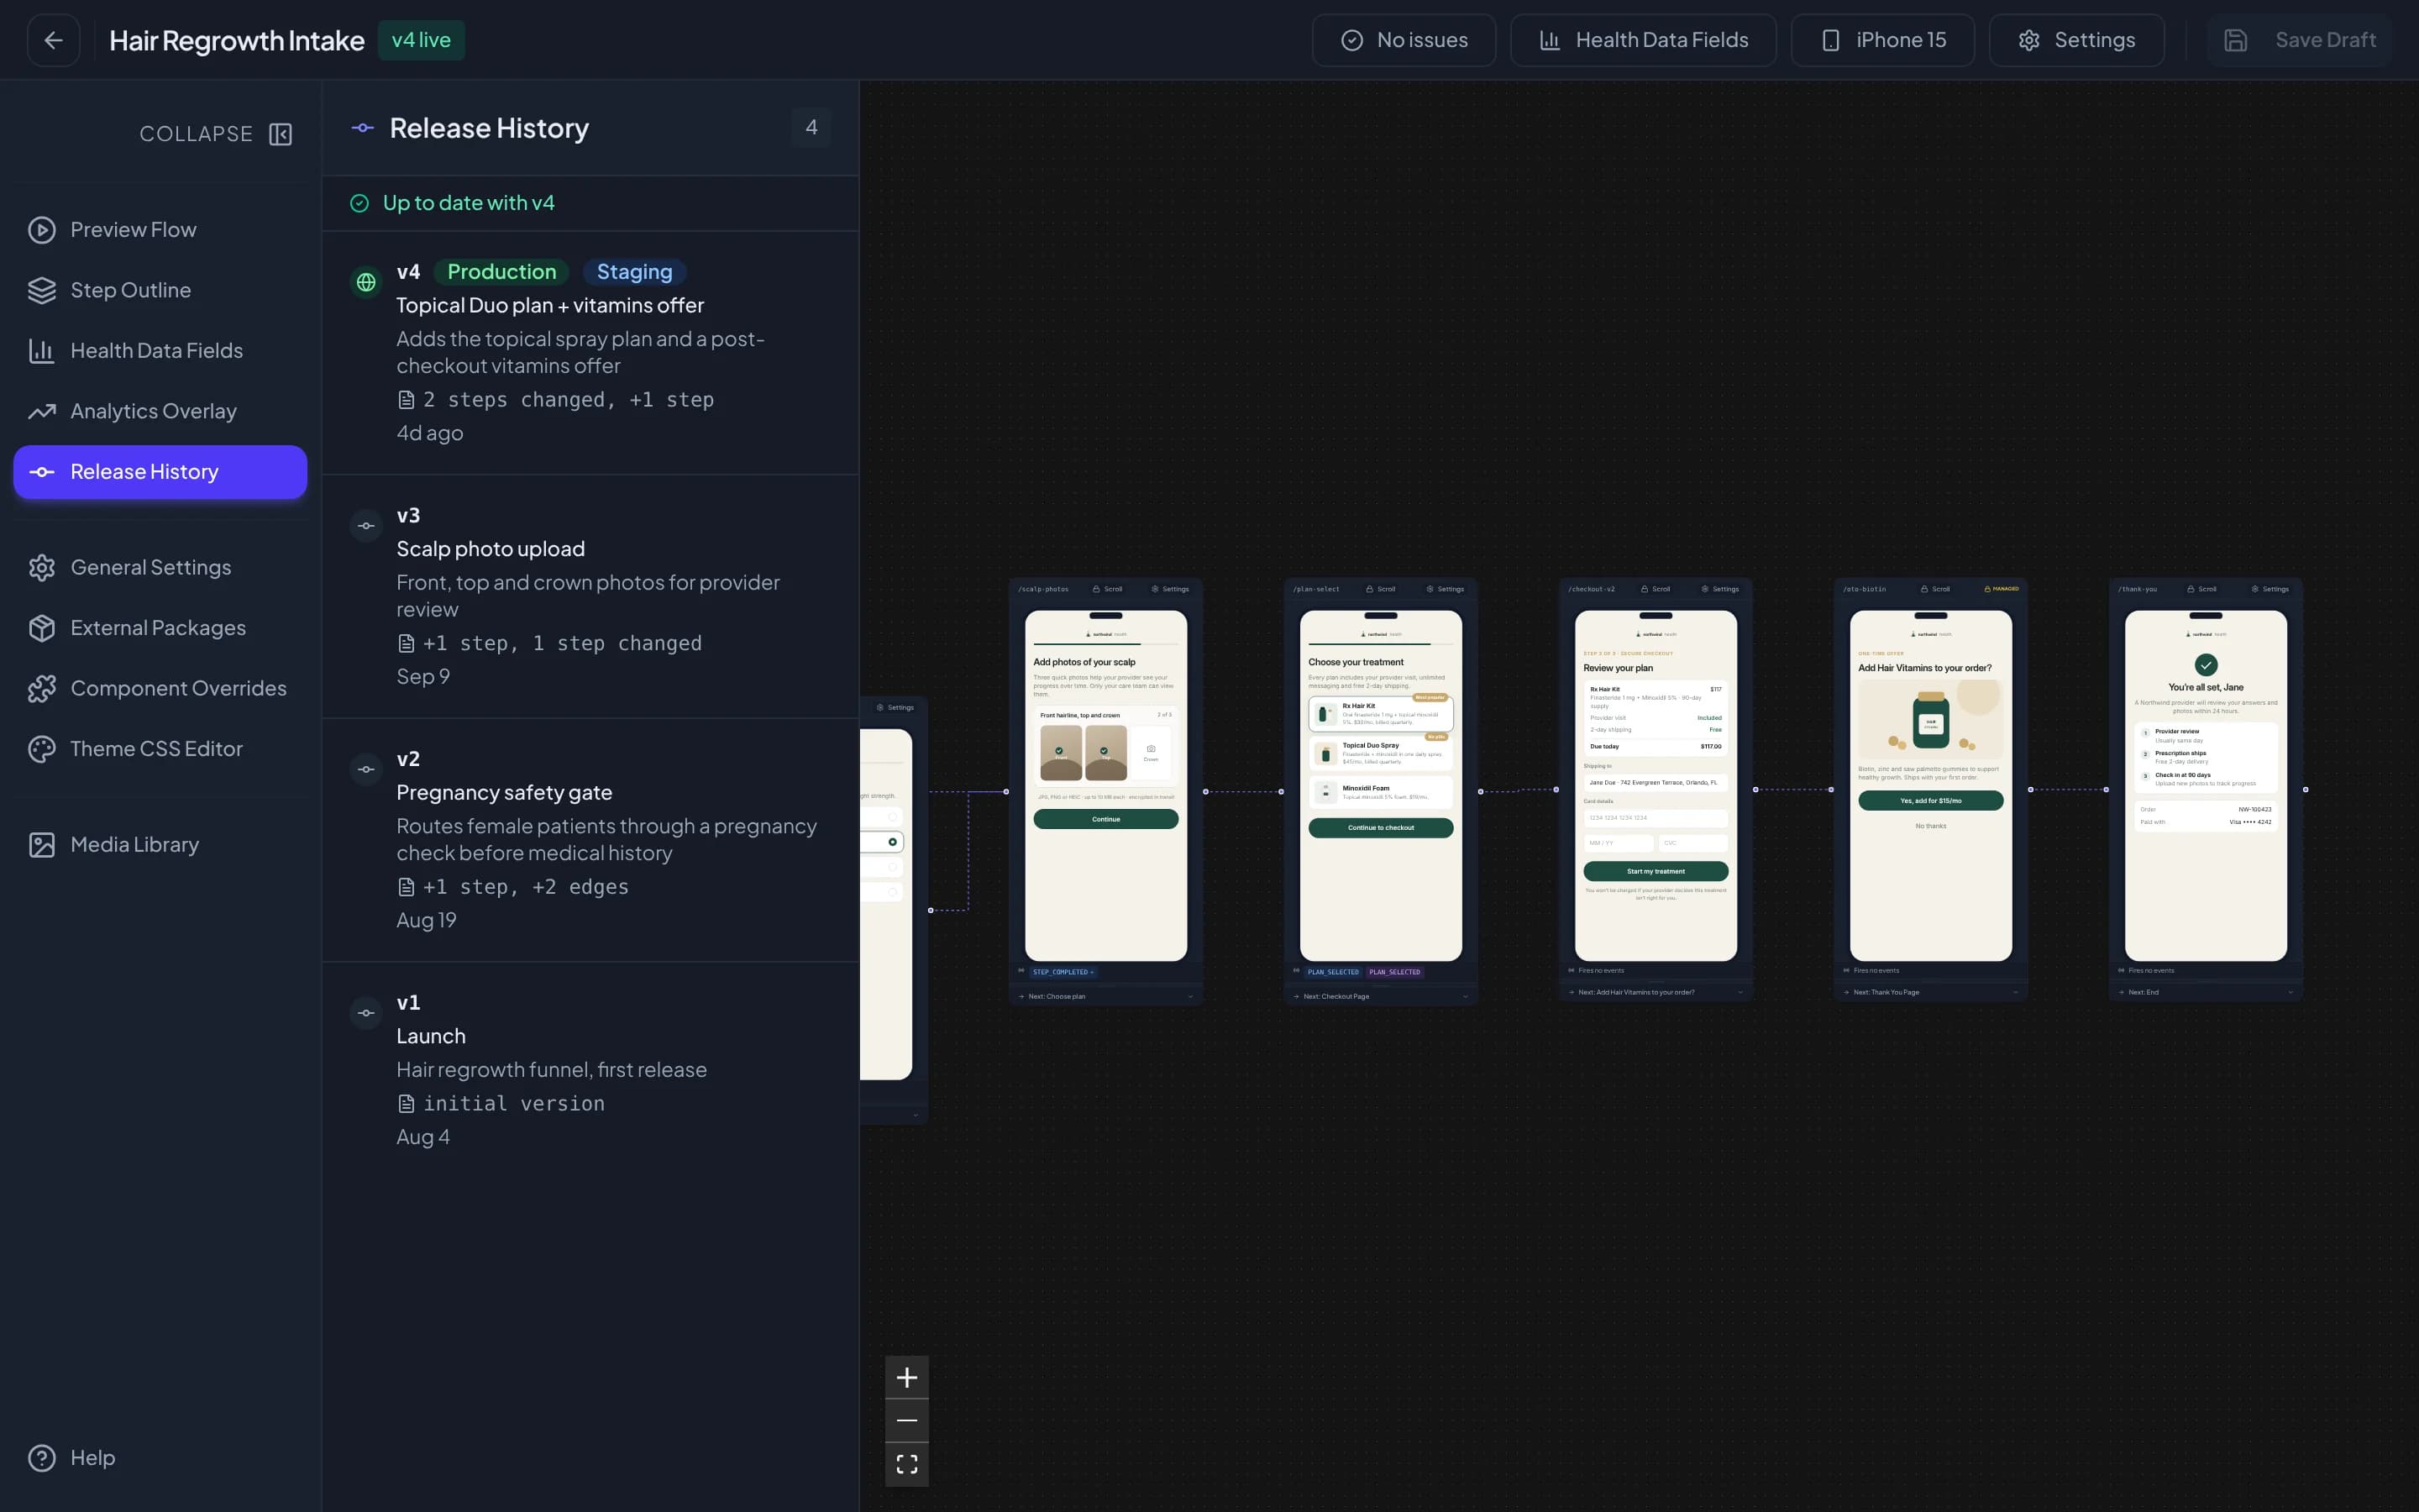The image size is (2419, 1512).
Task: Select the Topical Duo Spray plan option
Action: [x=1381, y=753]
